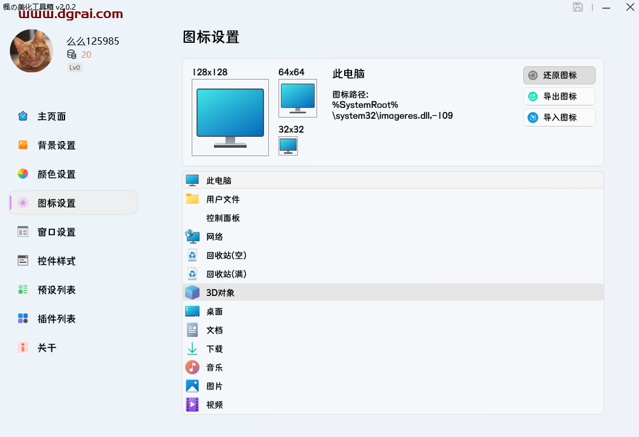Select the 视频 list row
Viewport: 639px width, 437px height.
pos(393,405)
